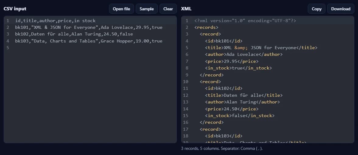Click the CSV row starting with bk103
The width and height of the screenshot is (358, 155).
pyautogui.click(x=89, y=41)
